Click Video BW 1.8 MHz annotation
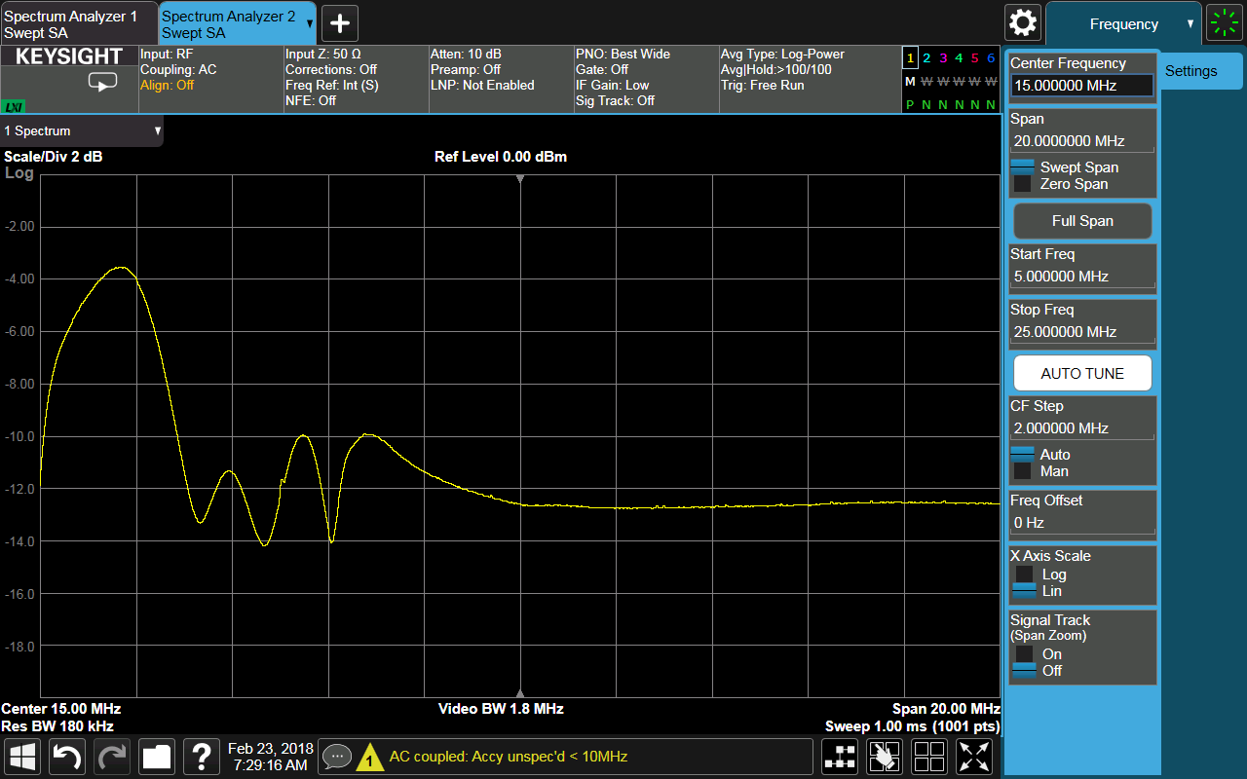 501,709
